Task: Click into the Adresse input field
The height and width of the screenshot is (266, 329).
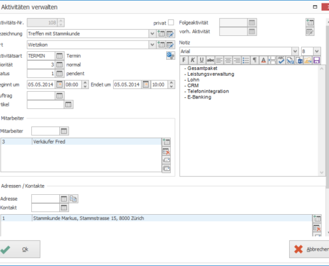Action: click(x=45, y=199)
